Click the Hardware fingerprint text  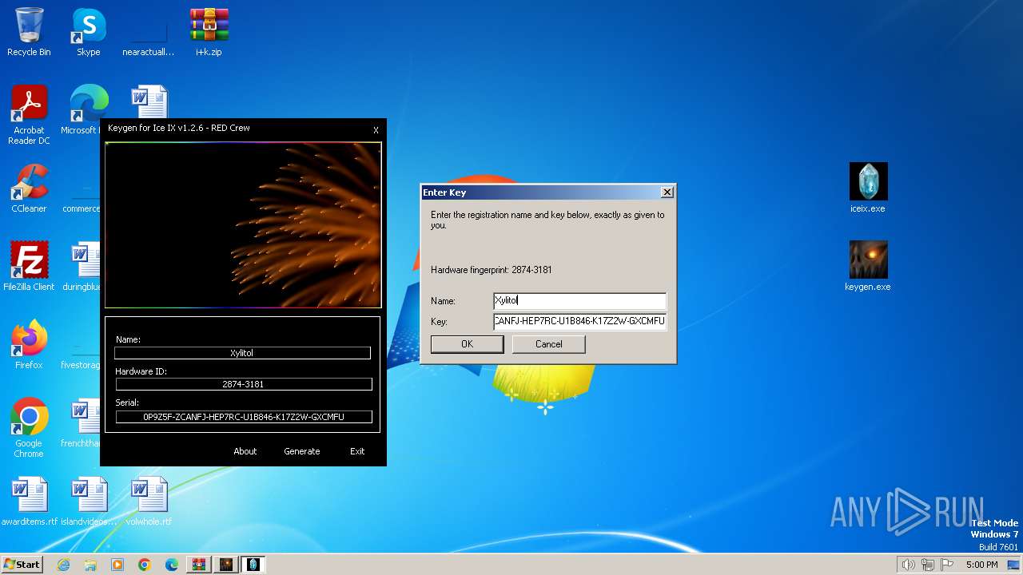pyautogui.click(x=491, y=270)
